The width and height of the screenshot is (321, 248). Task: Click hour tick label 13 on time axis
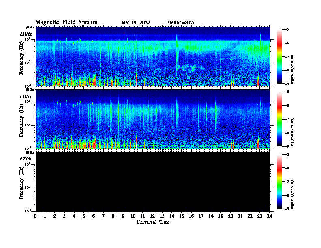pyautogui.click(x=162, y=216)
